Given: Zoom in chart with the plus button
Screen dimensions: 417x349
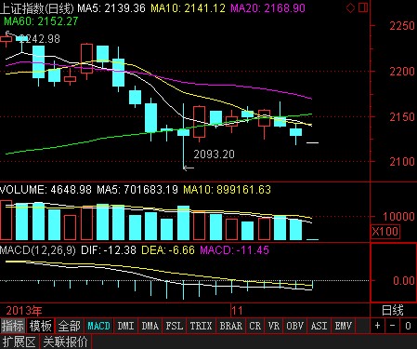Looking at the screenshot, I should coord(377,326).
